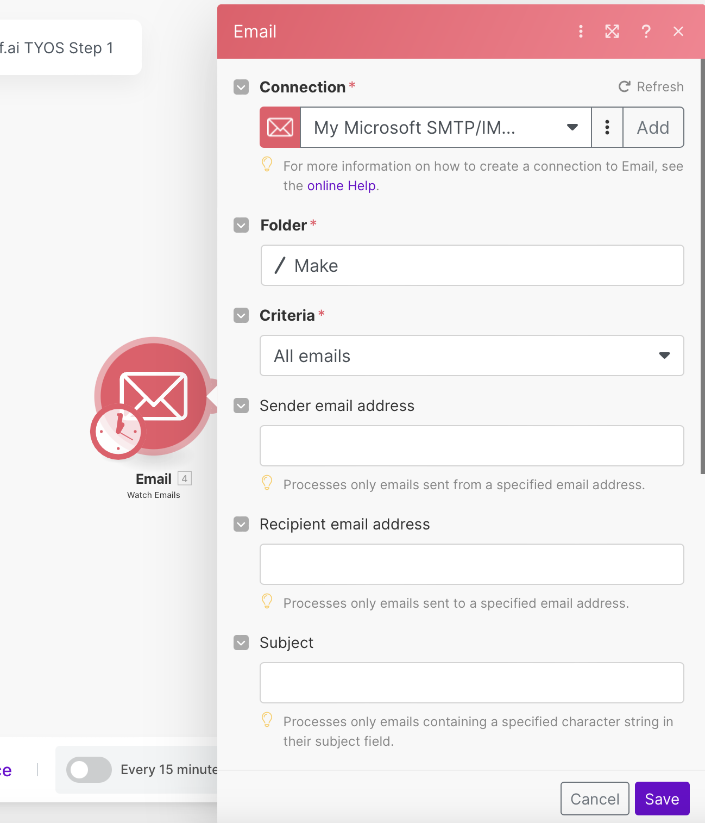Click the Folder field showing Make

472,265
